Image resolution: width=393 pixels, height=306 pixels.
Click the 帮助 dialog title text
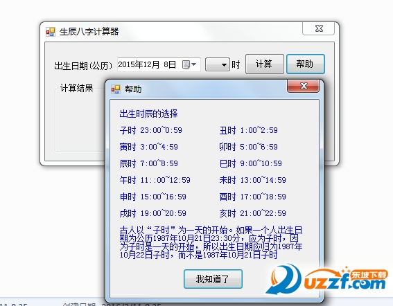133,89
